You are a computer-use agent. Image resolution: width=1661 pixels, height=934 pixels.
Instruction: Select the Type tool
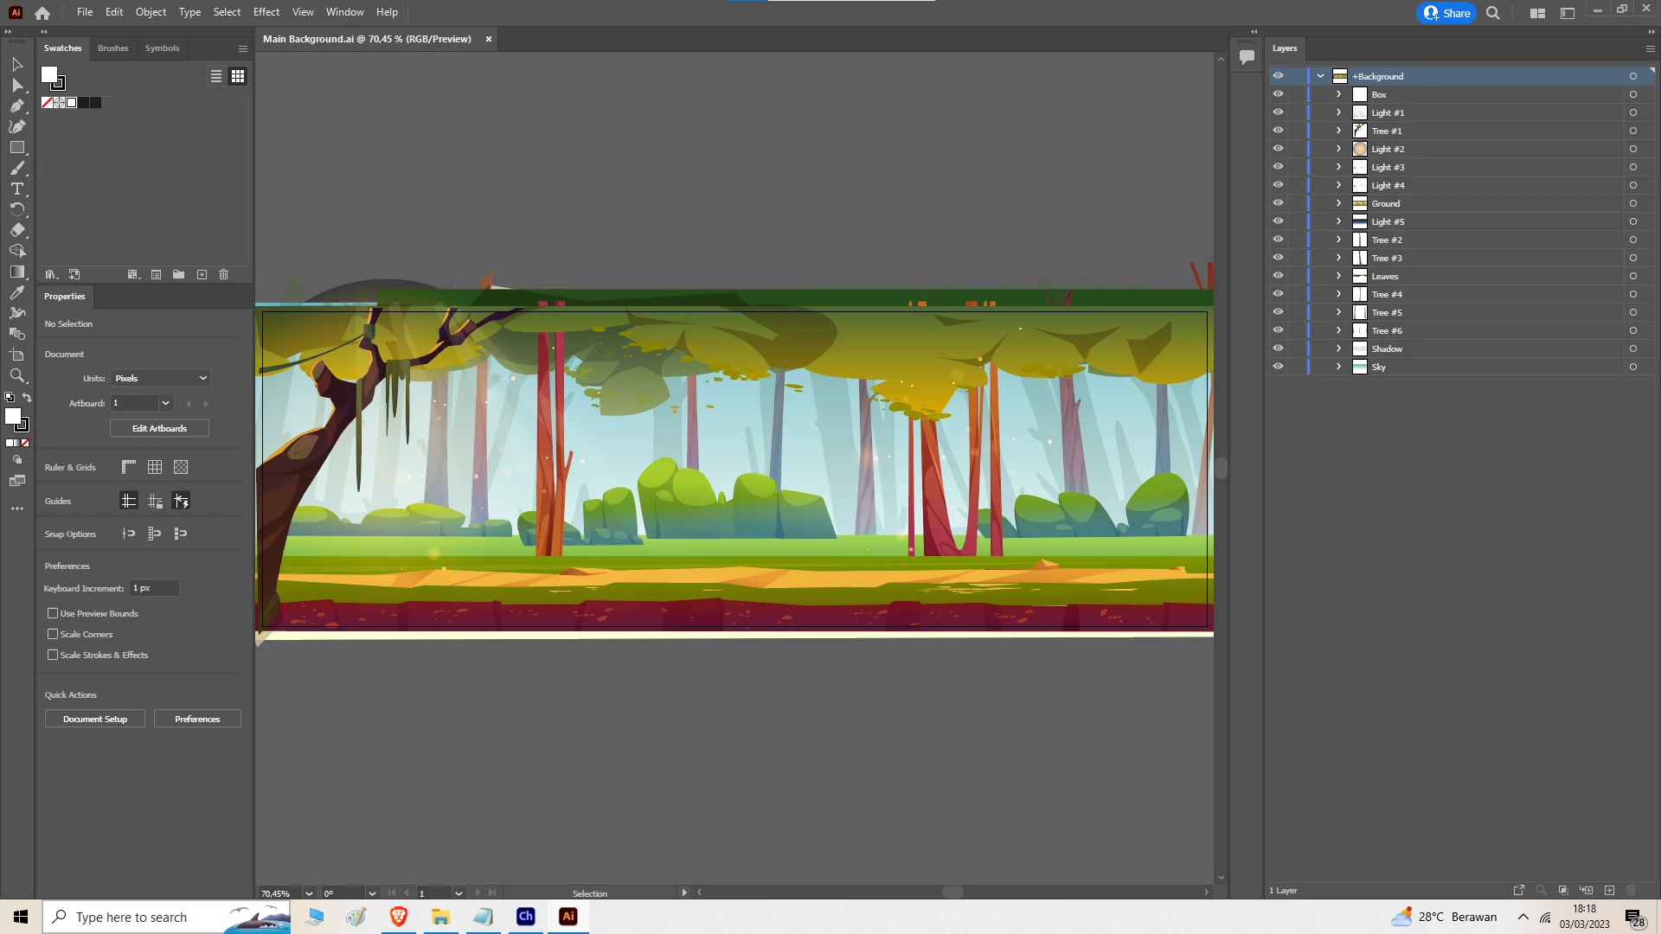[x=16, y=189]
